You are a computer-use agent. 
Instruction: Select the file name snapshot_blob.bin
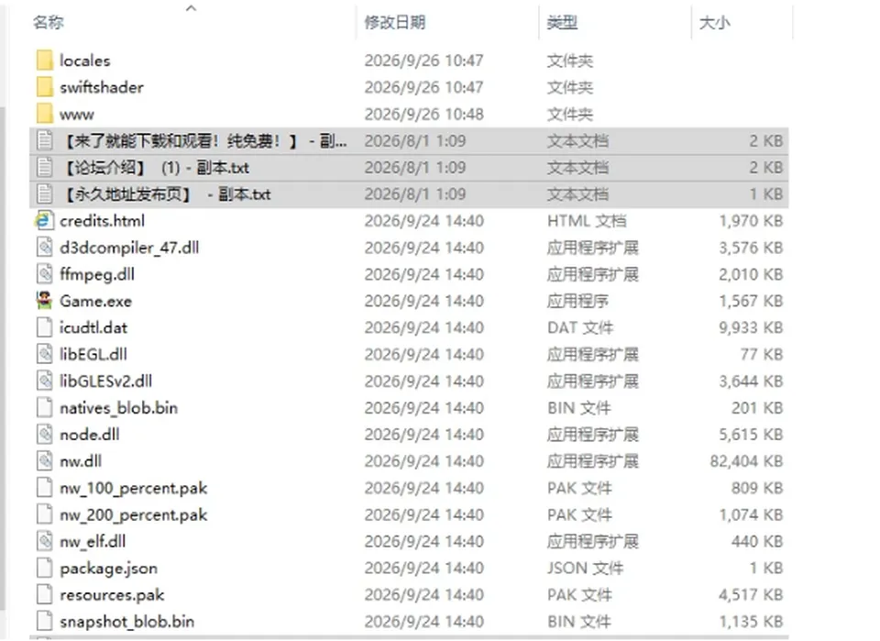127,622
